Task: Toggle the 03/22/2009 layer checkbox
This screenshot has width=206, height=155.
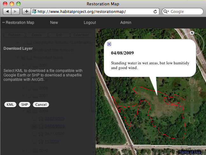Action: tap(35, 119)
